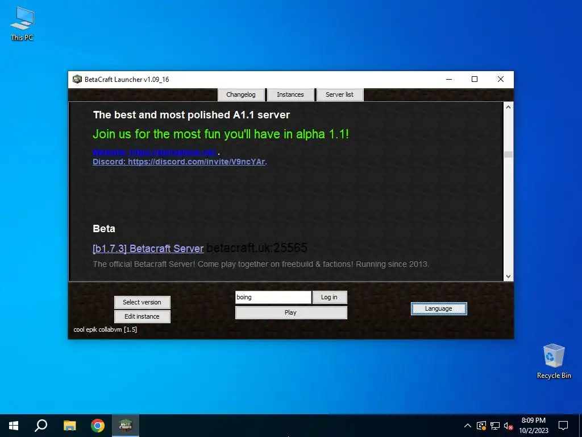Open the notification center icon

(563, 426)
